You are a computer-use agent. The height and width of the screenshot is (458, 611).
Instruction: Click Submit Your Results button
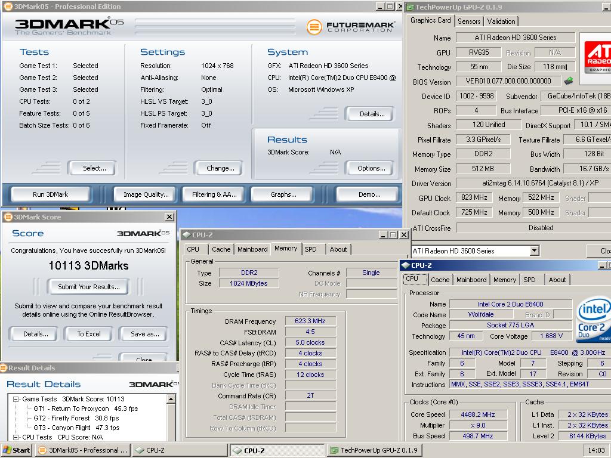[x=89, y=287]
